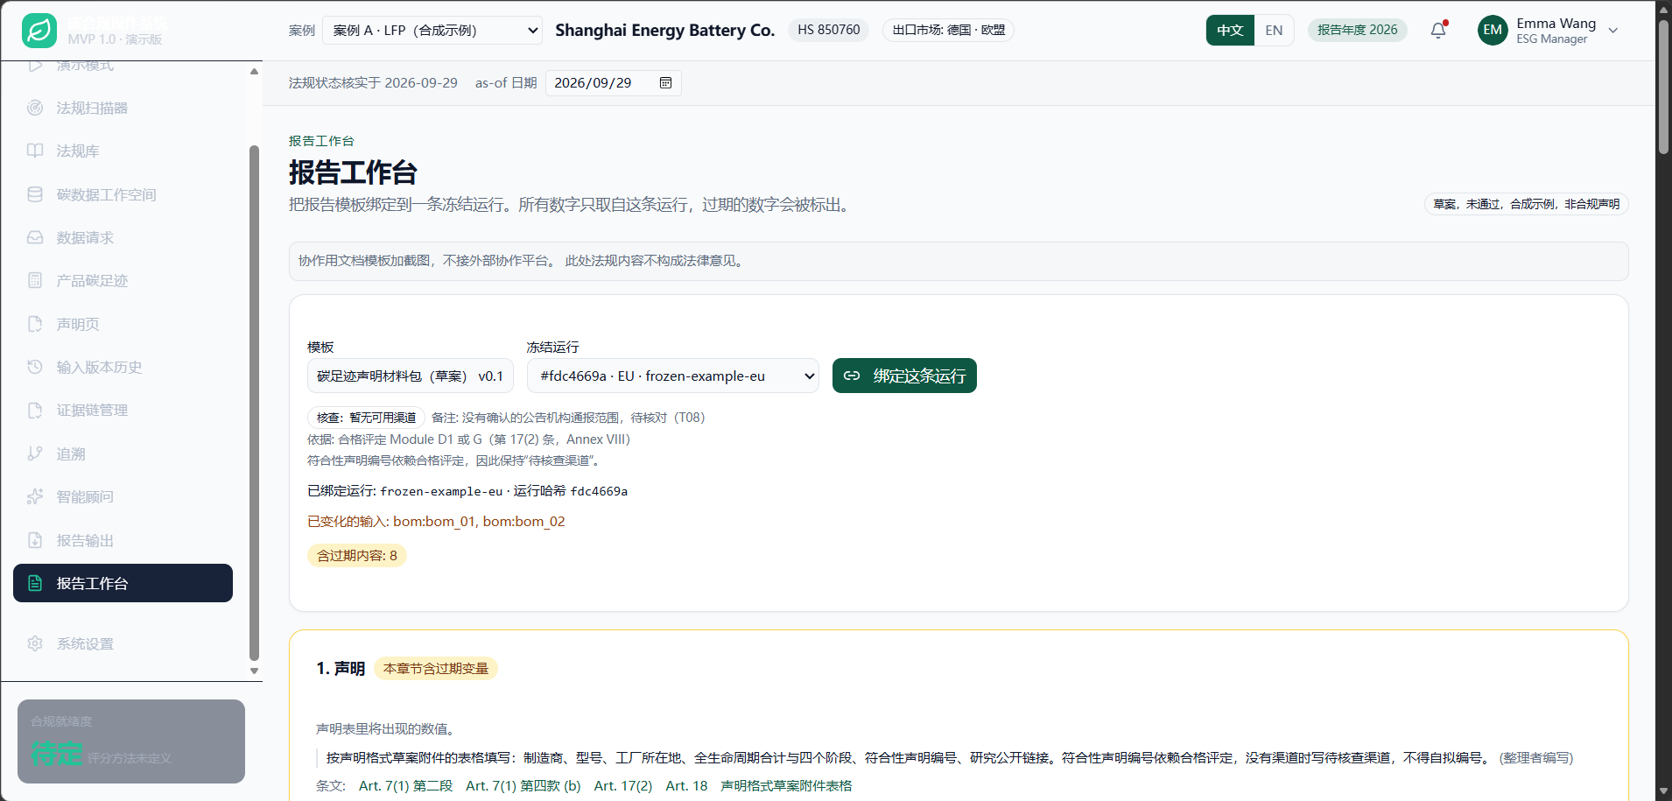Open the Art. 17(2) article link
This screenshot has height=801, width=1672.
(622, 786)
